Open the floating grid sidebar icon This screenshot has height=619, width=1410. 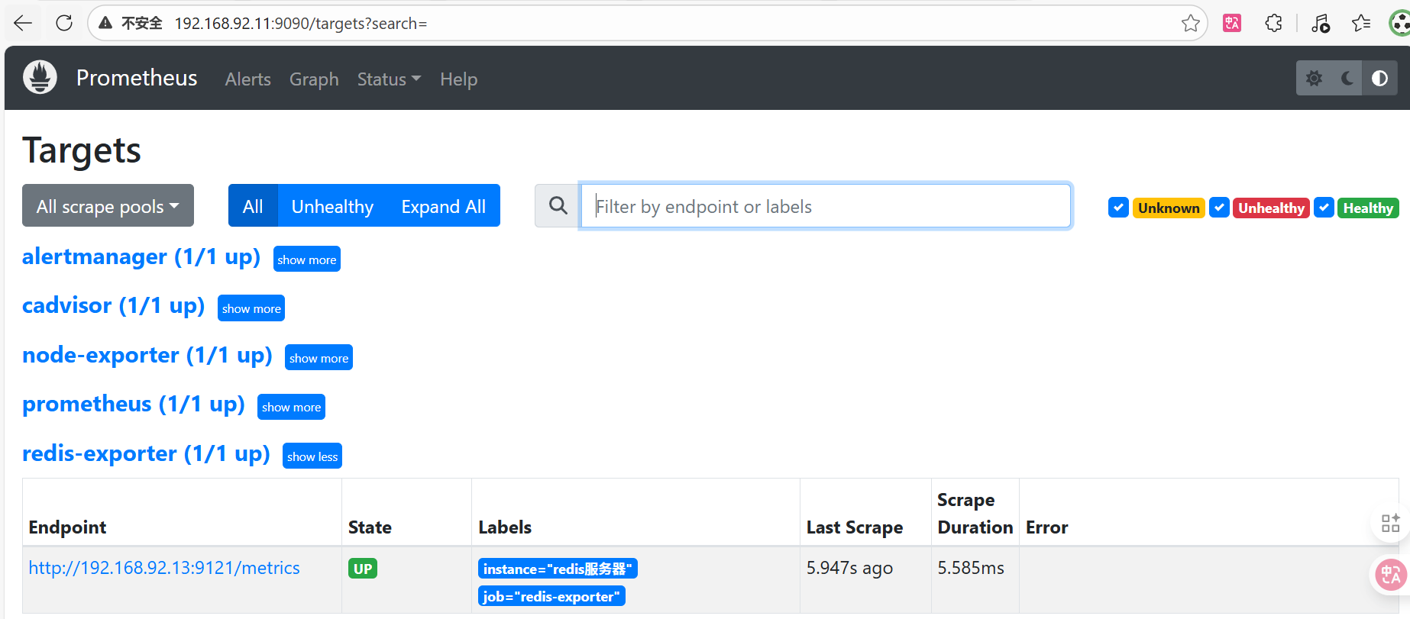[x=1390, y=523]
